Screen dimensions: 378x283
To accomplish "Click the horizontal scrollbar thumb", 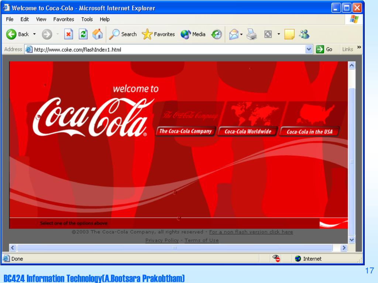I will click(175, 248).
